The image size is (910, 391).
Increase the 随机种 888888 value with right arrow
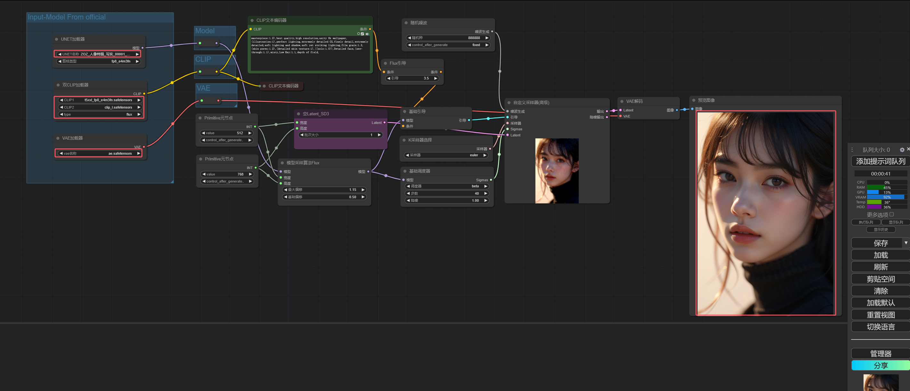(x=487, y=38)
